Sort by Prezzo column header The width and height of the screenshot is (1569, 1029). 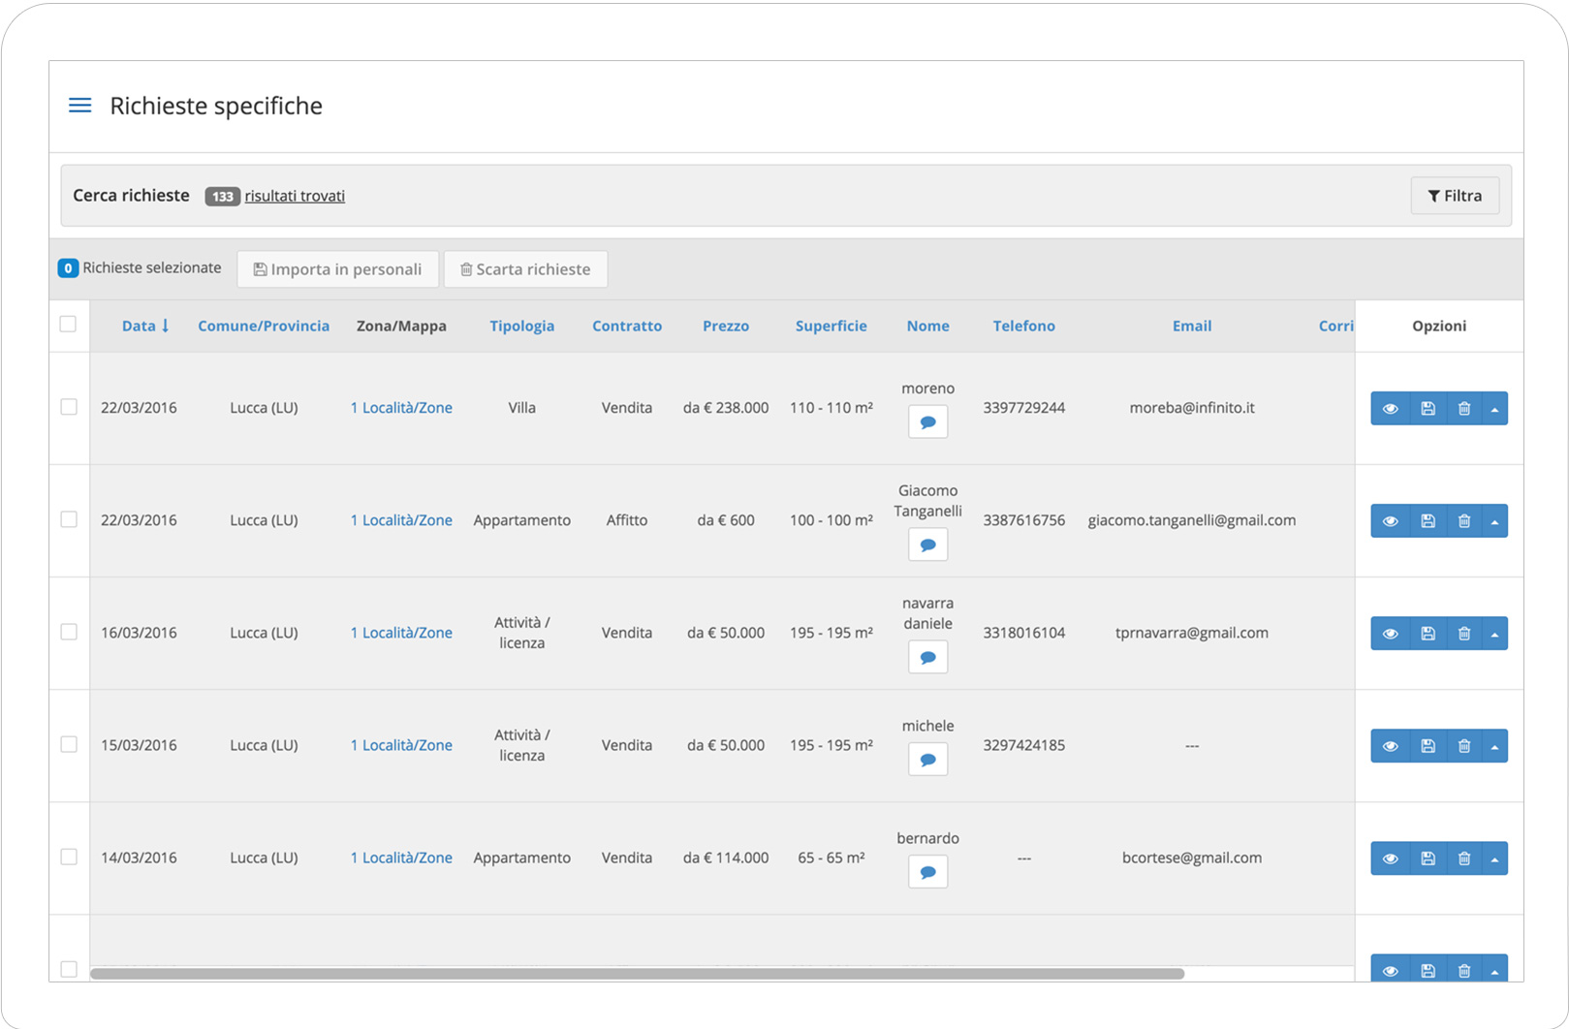click(x=726, y=326)
